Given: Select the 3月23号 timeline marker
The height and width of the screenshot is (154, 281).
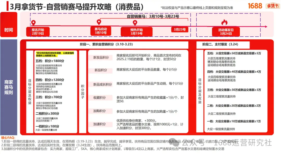Looking at the screenshot, I should pos(180,30).
